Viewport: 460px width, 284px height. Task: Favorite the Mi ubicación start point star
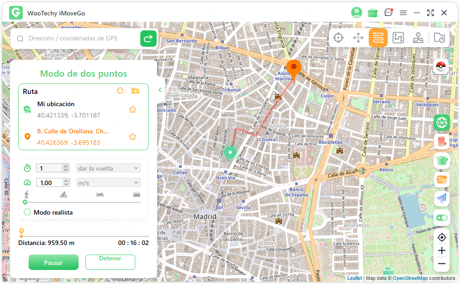[x=133, y=109]
